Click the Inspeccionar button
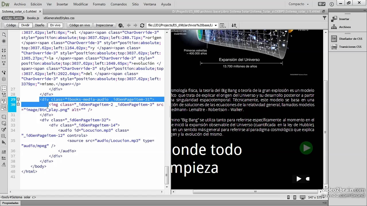Screen dimensions: 367x206 coord(105,25)
